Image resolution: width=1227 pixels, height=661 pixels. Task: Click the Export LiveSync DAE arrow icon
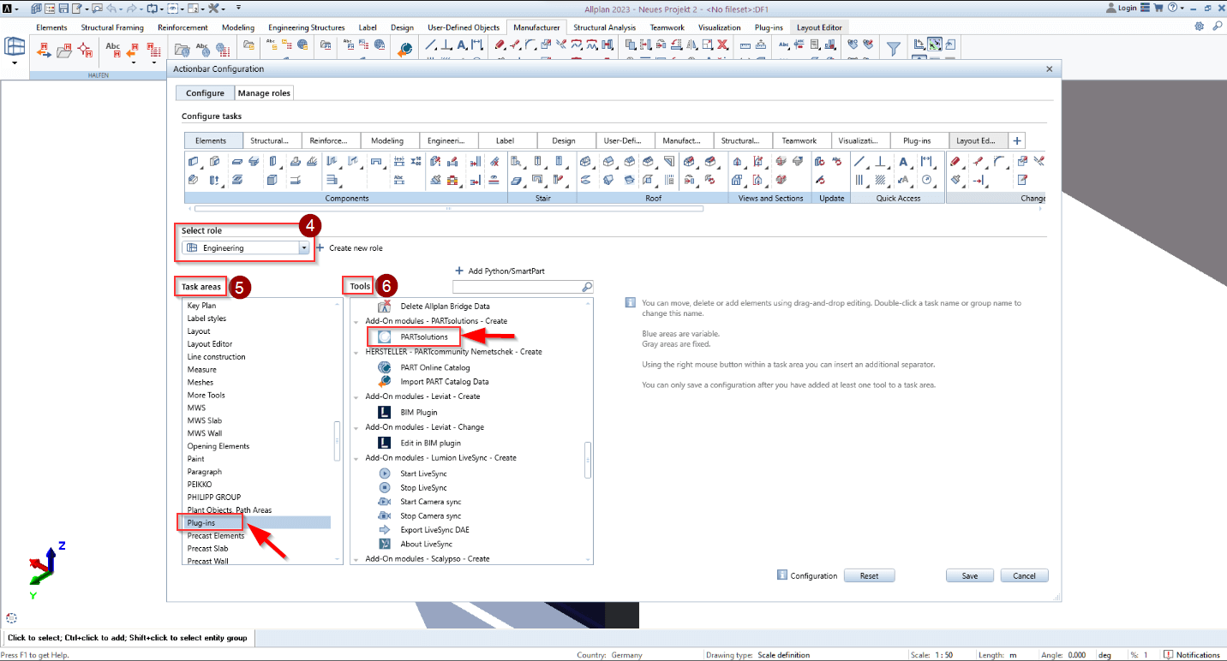pos(385,530)
